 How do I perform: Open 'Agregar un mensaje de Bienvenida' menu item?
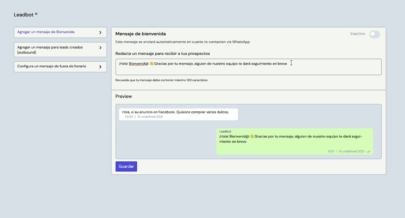60,32
